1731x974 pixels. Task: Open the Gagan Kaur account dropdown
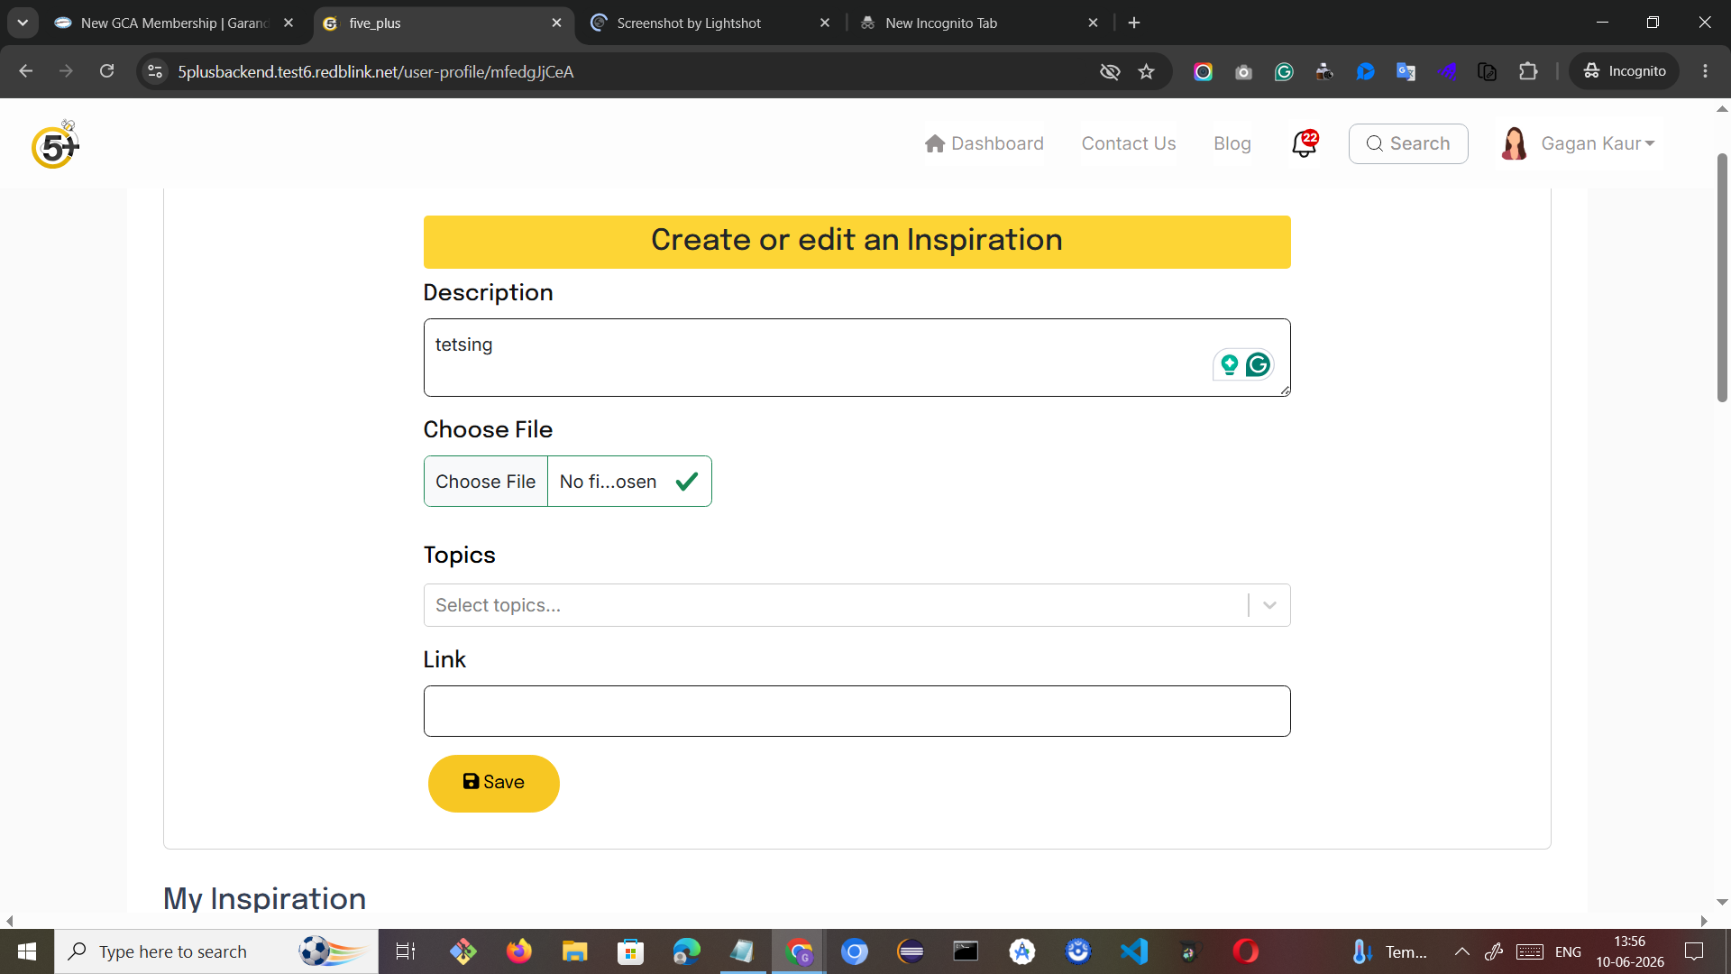pos(1598,143)
